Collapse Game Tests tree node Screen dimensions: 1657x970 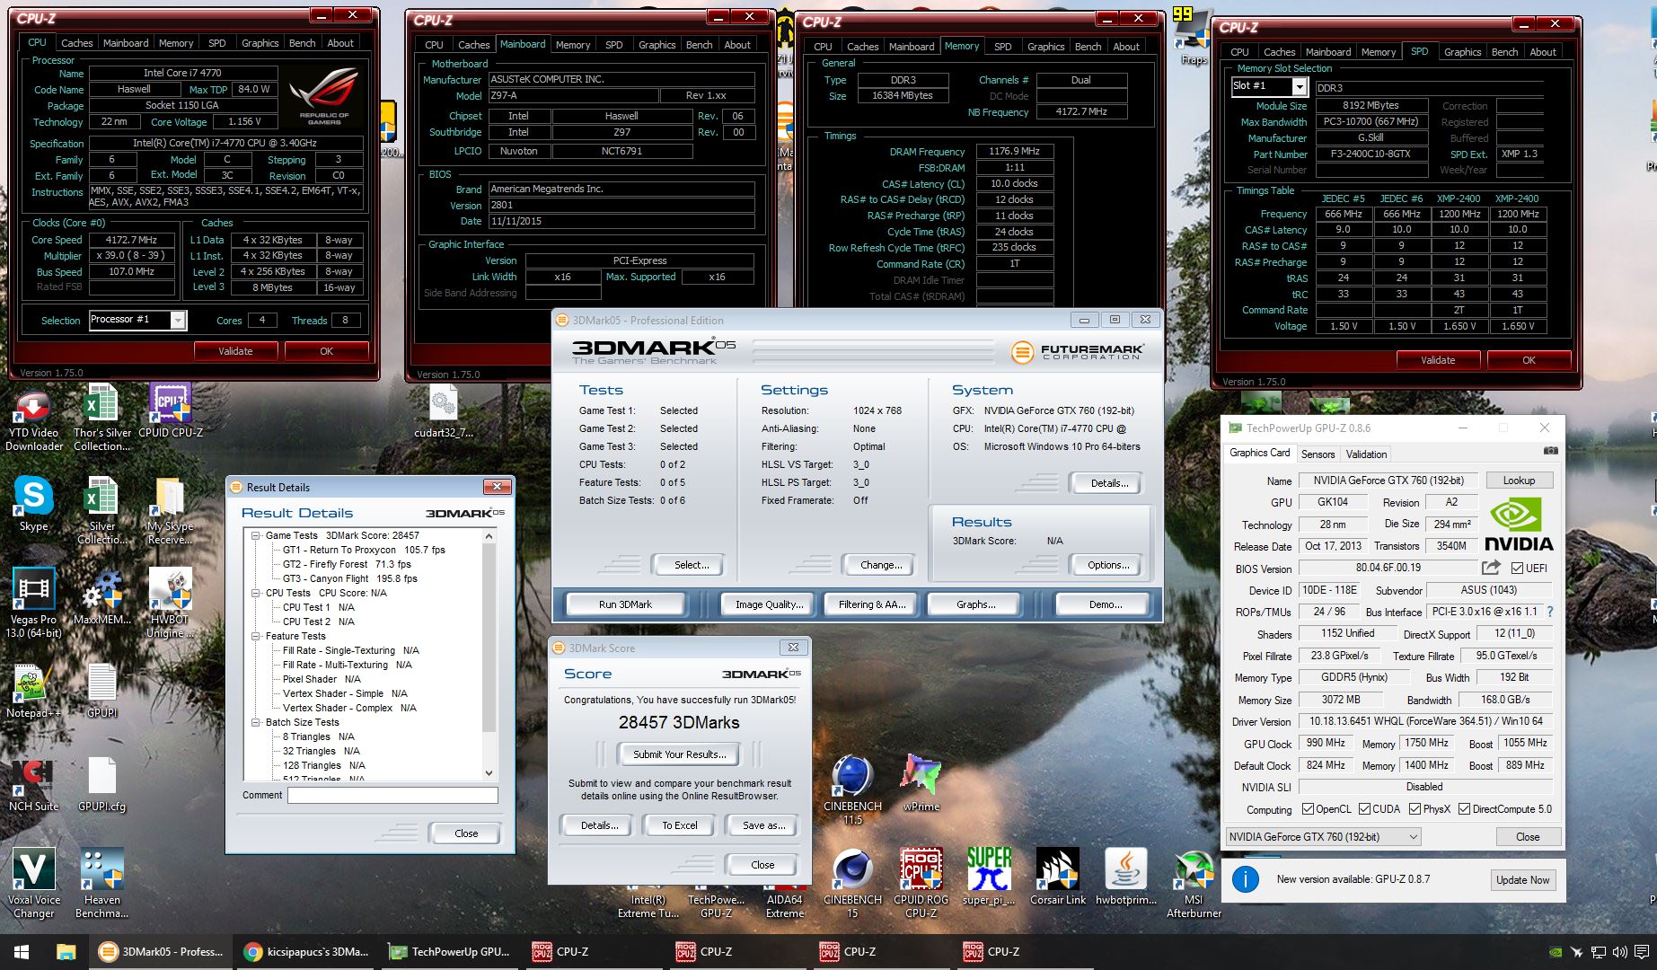click(x=256, y=535)
